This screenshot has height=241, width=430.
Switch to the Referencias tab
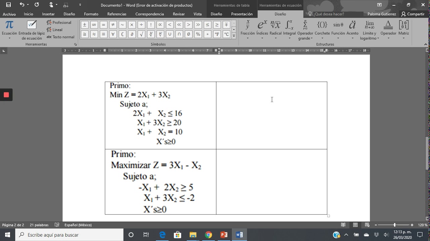coord(117,14)
